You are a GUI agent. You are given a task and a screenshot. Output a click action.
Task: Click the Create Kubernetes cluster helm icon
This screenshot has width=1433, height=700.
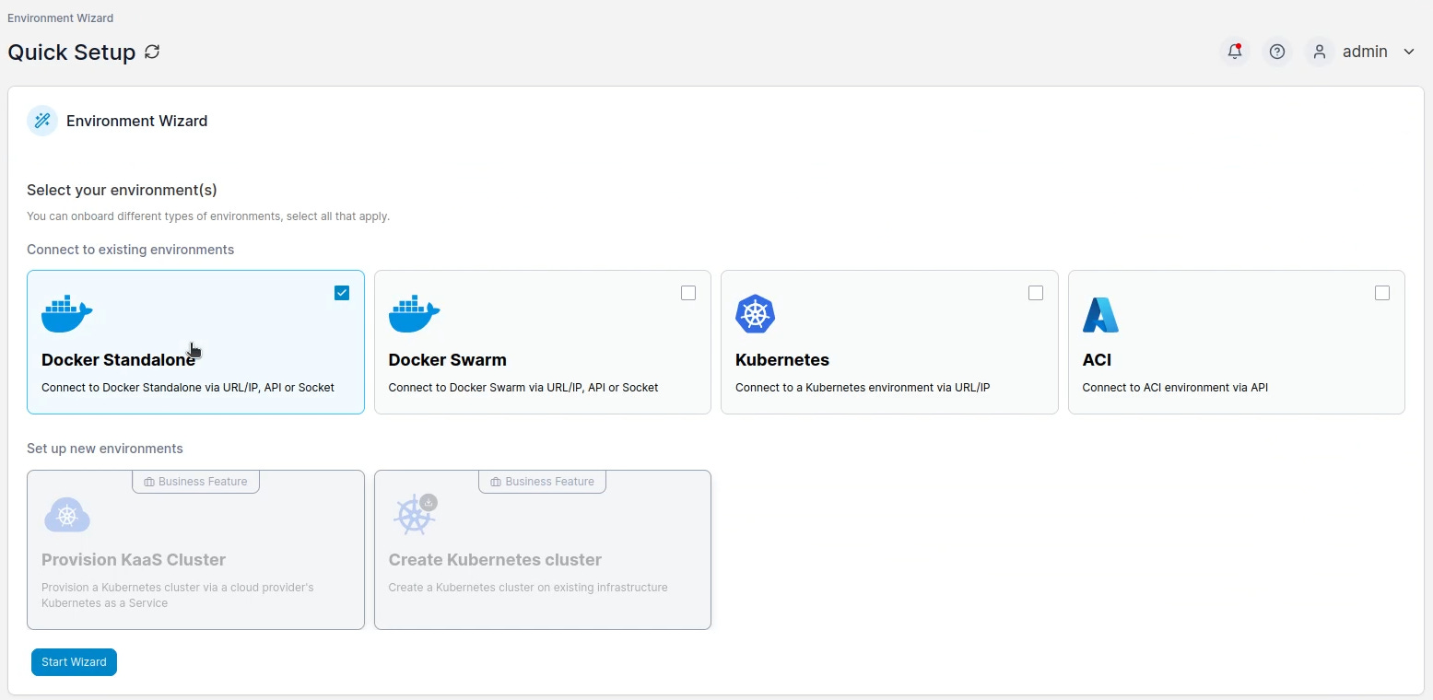click(415, 514)
